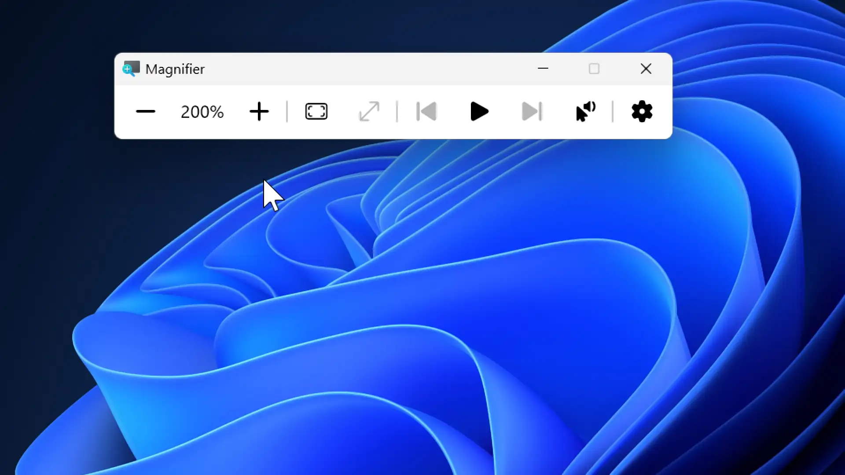Increase zoom with the plus button
The width and height of the screenshot is (845, 475).
pos(259,112)
